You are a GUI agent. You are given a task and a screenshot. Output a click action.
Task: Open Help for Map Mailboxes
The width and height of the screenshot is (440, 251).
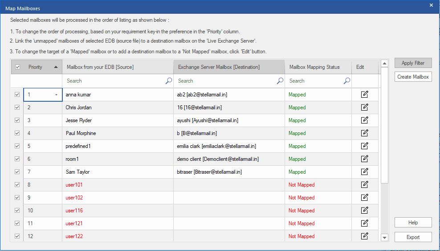(x=413, y=223)
